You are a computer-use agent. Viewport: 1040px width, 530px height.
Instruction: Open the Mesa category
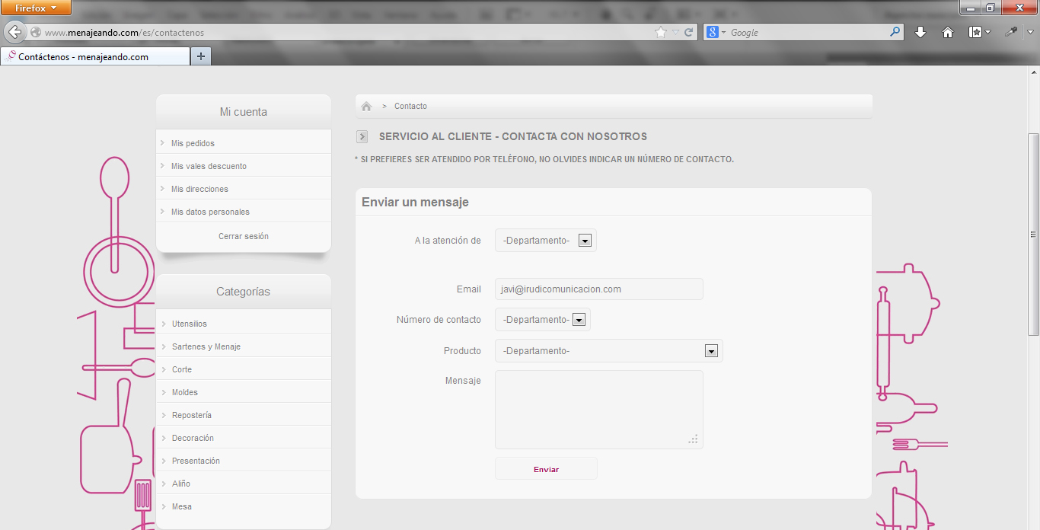182,506
